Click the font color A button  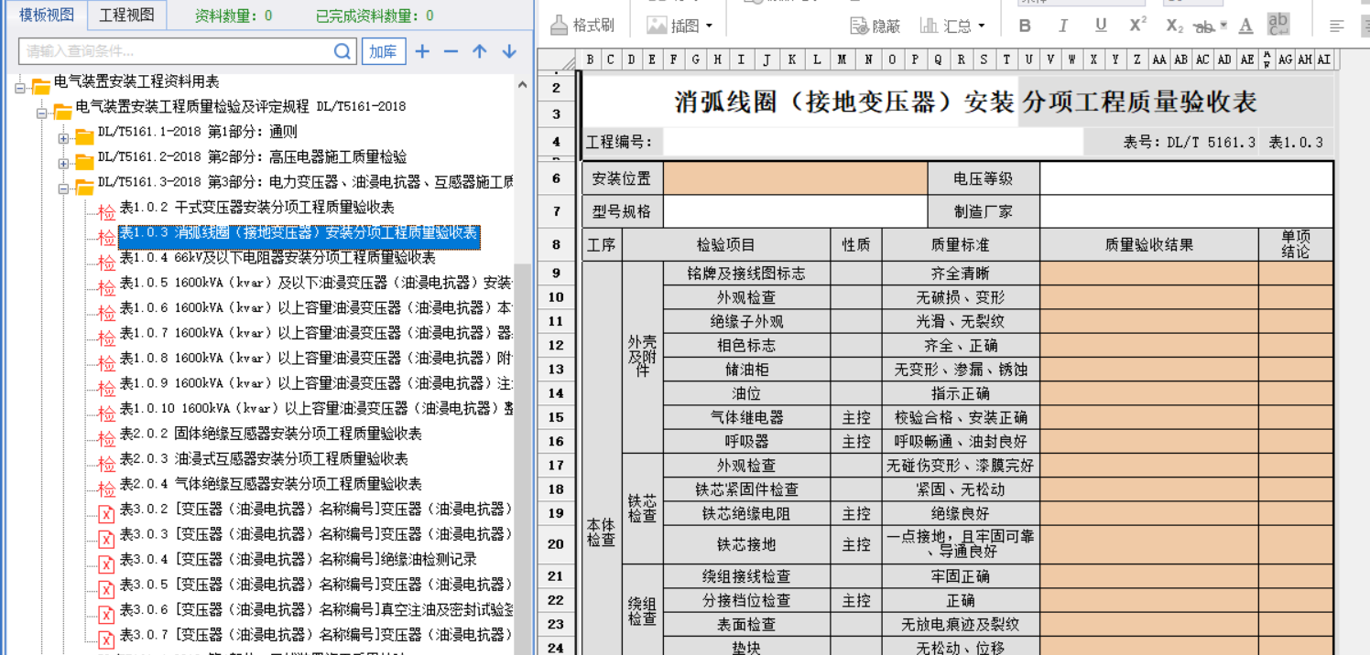pyautogui.click(x=1245, y=26)
